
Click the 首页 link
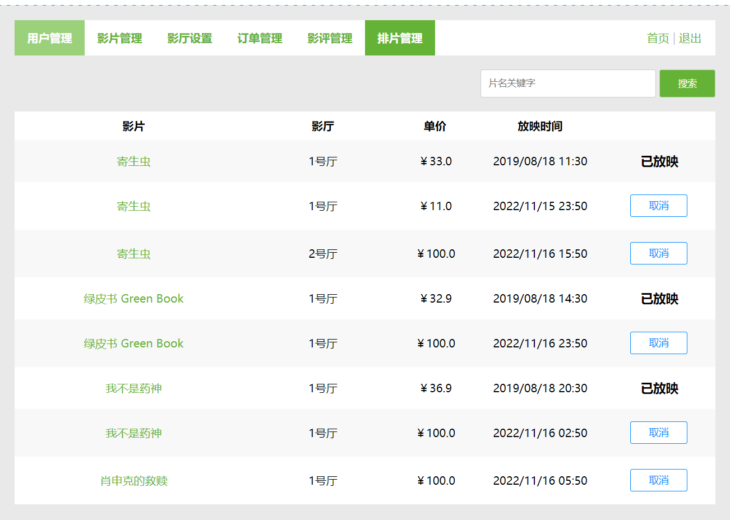point(657,38)
